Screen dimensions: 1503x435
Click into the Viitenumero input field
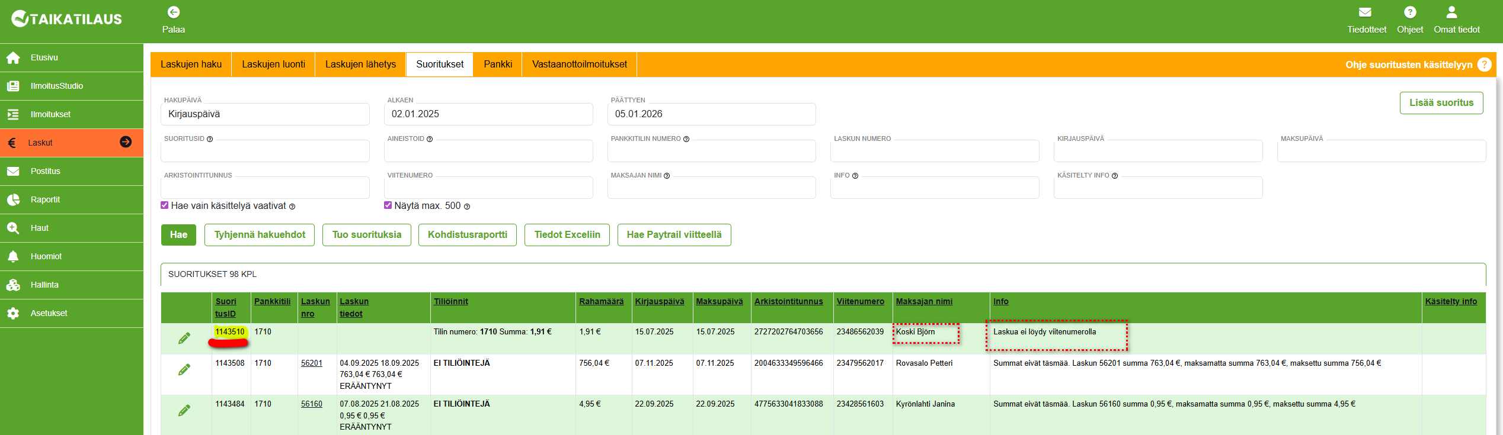click(x=488, y=188)
